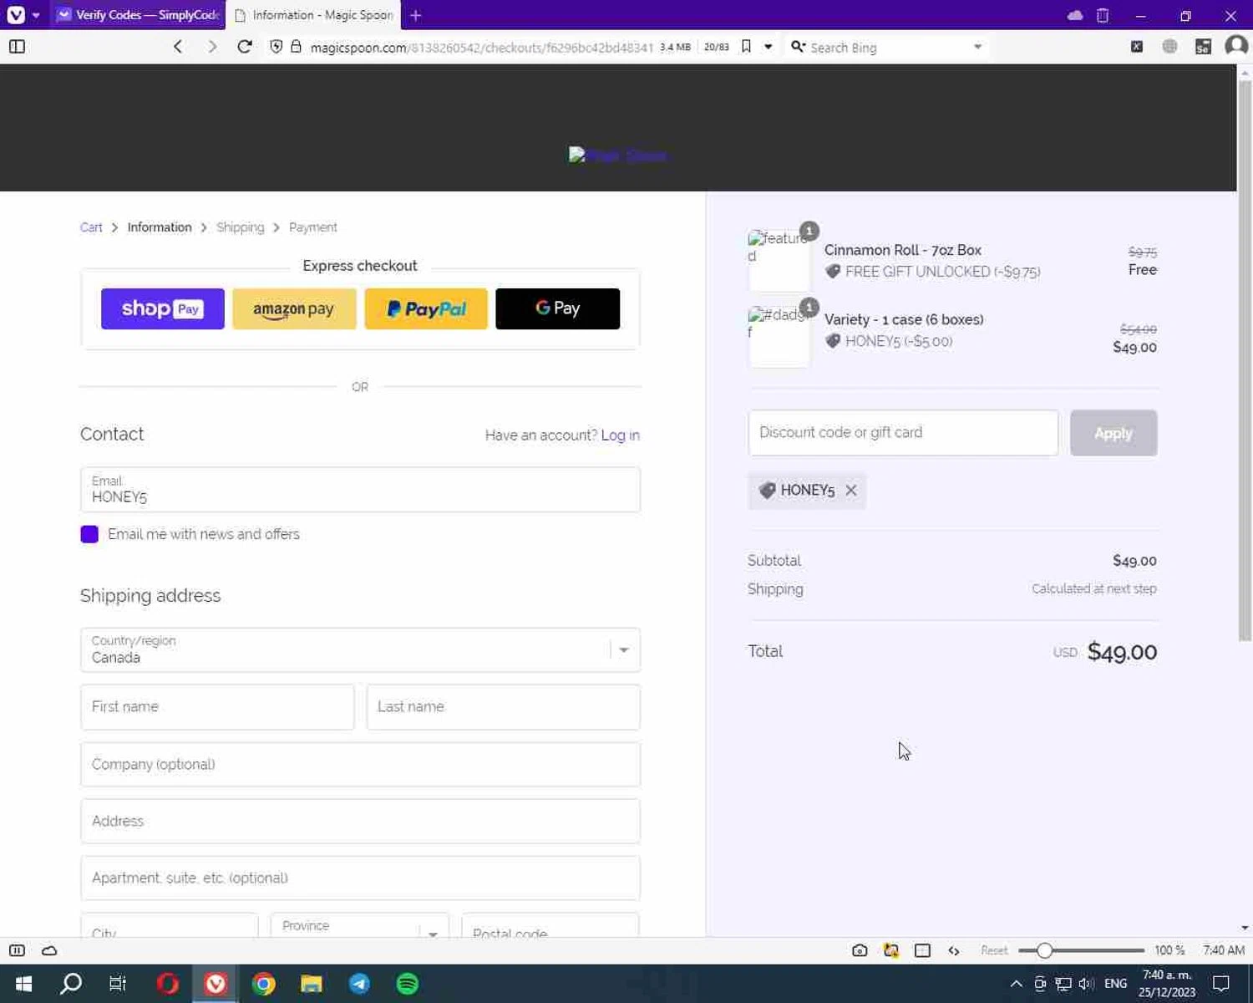Reset the page zoom level

[994, 950]
